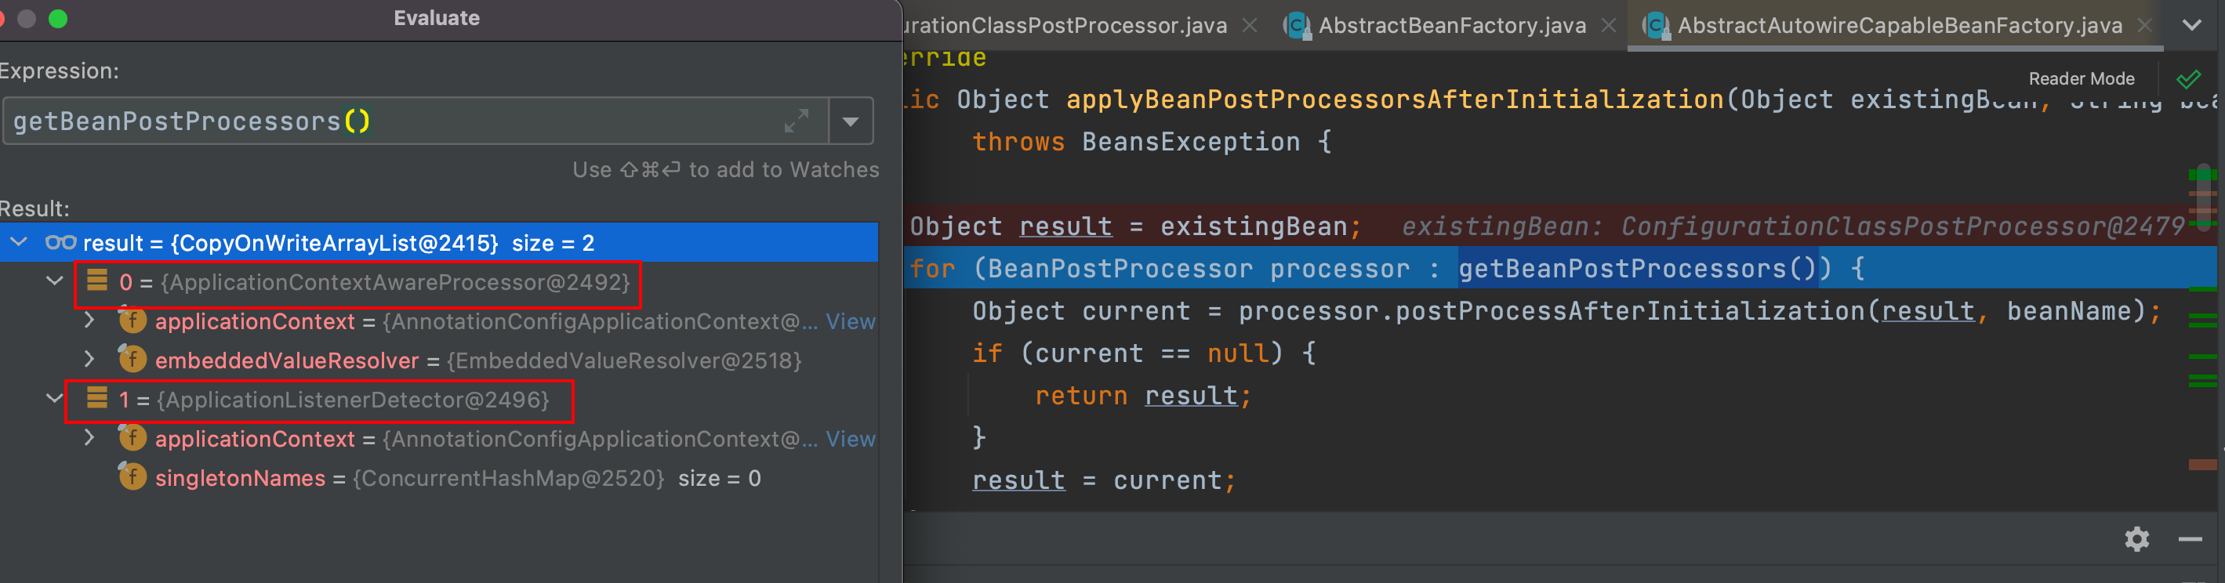
Task: Collapse element 1 ApplicationListenerDetector
Action: click(x=54, y=399)
